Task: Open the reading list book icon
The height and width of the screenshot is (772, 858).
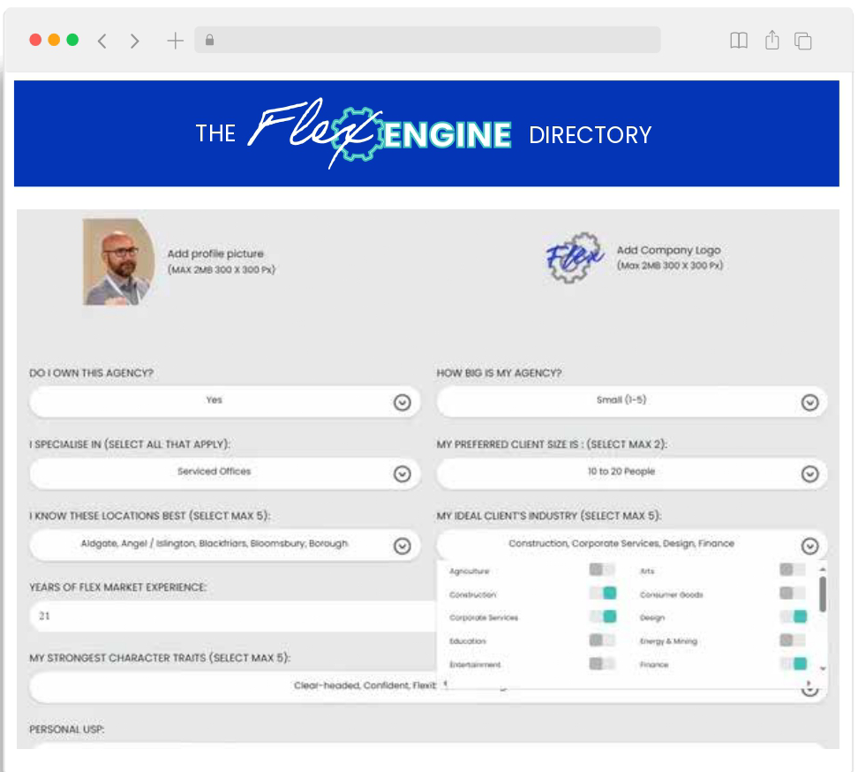Action: point(739,41)
